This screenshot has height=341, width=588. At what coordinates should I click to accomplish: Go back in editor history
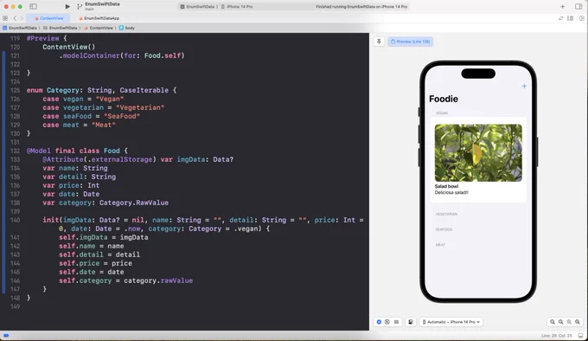click(15, 18)
